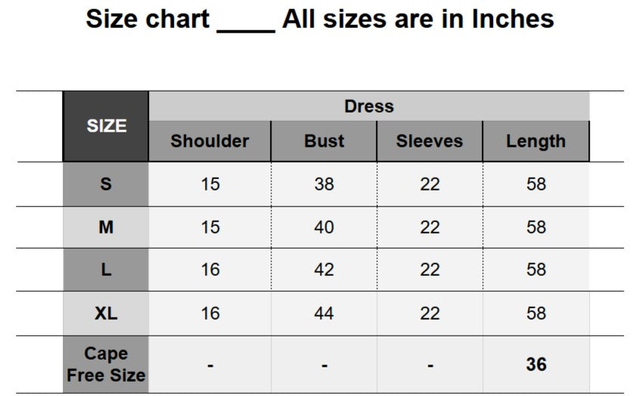Click the Sleeves column header
This screenshot has width=639, height=396.
[430, 141]
